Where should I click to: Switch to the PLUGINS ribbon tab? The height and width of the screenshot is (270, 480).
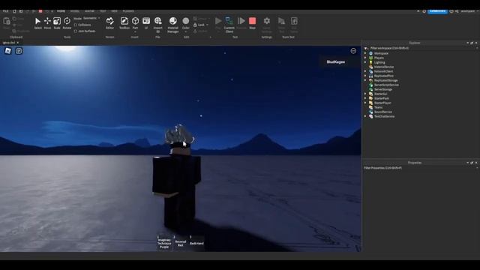pos(128,11)
